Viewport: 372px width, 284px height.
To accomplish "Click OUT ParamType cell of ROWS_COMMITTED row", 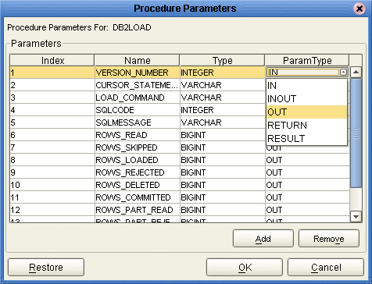I will (307, 197).
